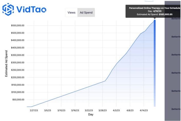The image size is (181, 121).
Task: Click the VidTao hexagon logo icon
Action: [8, 9]
